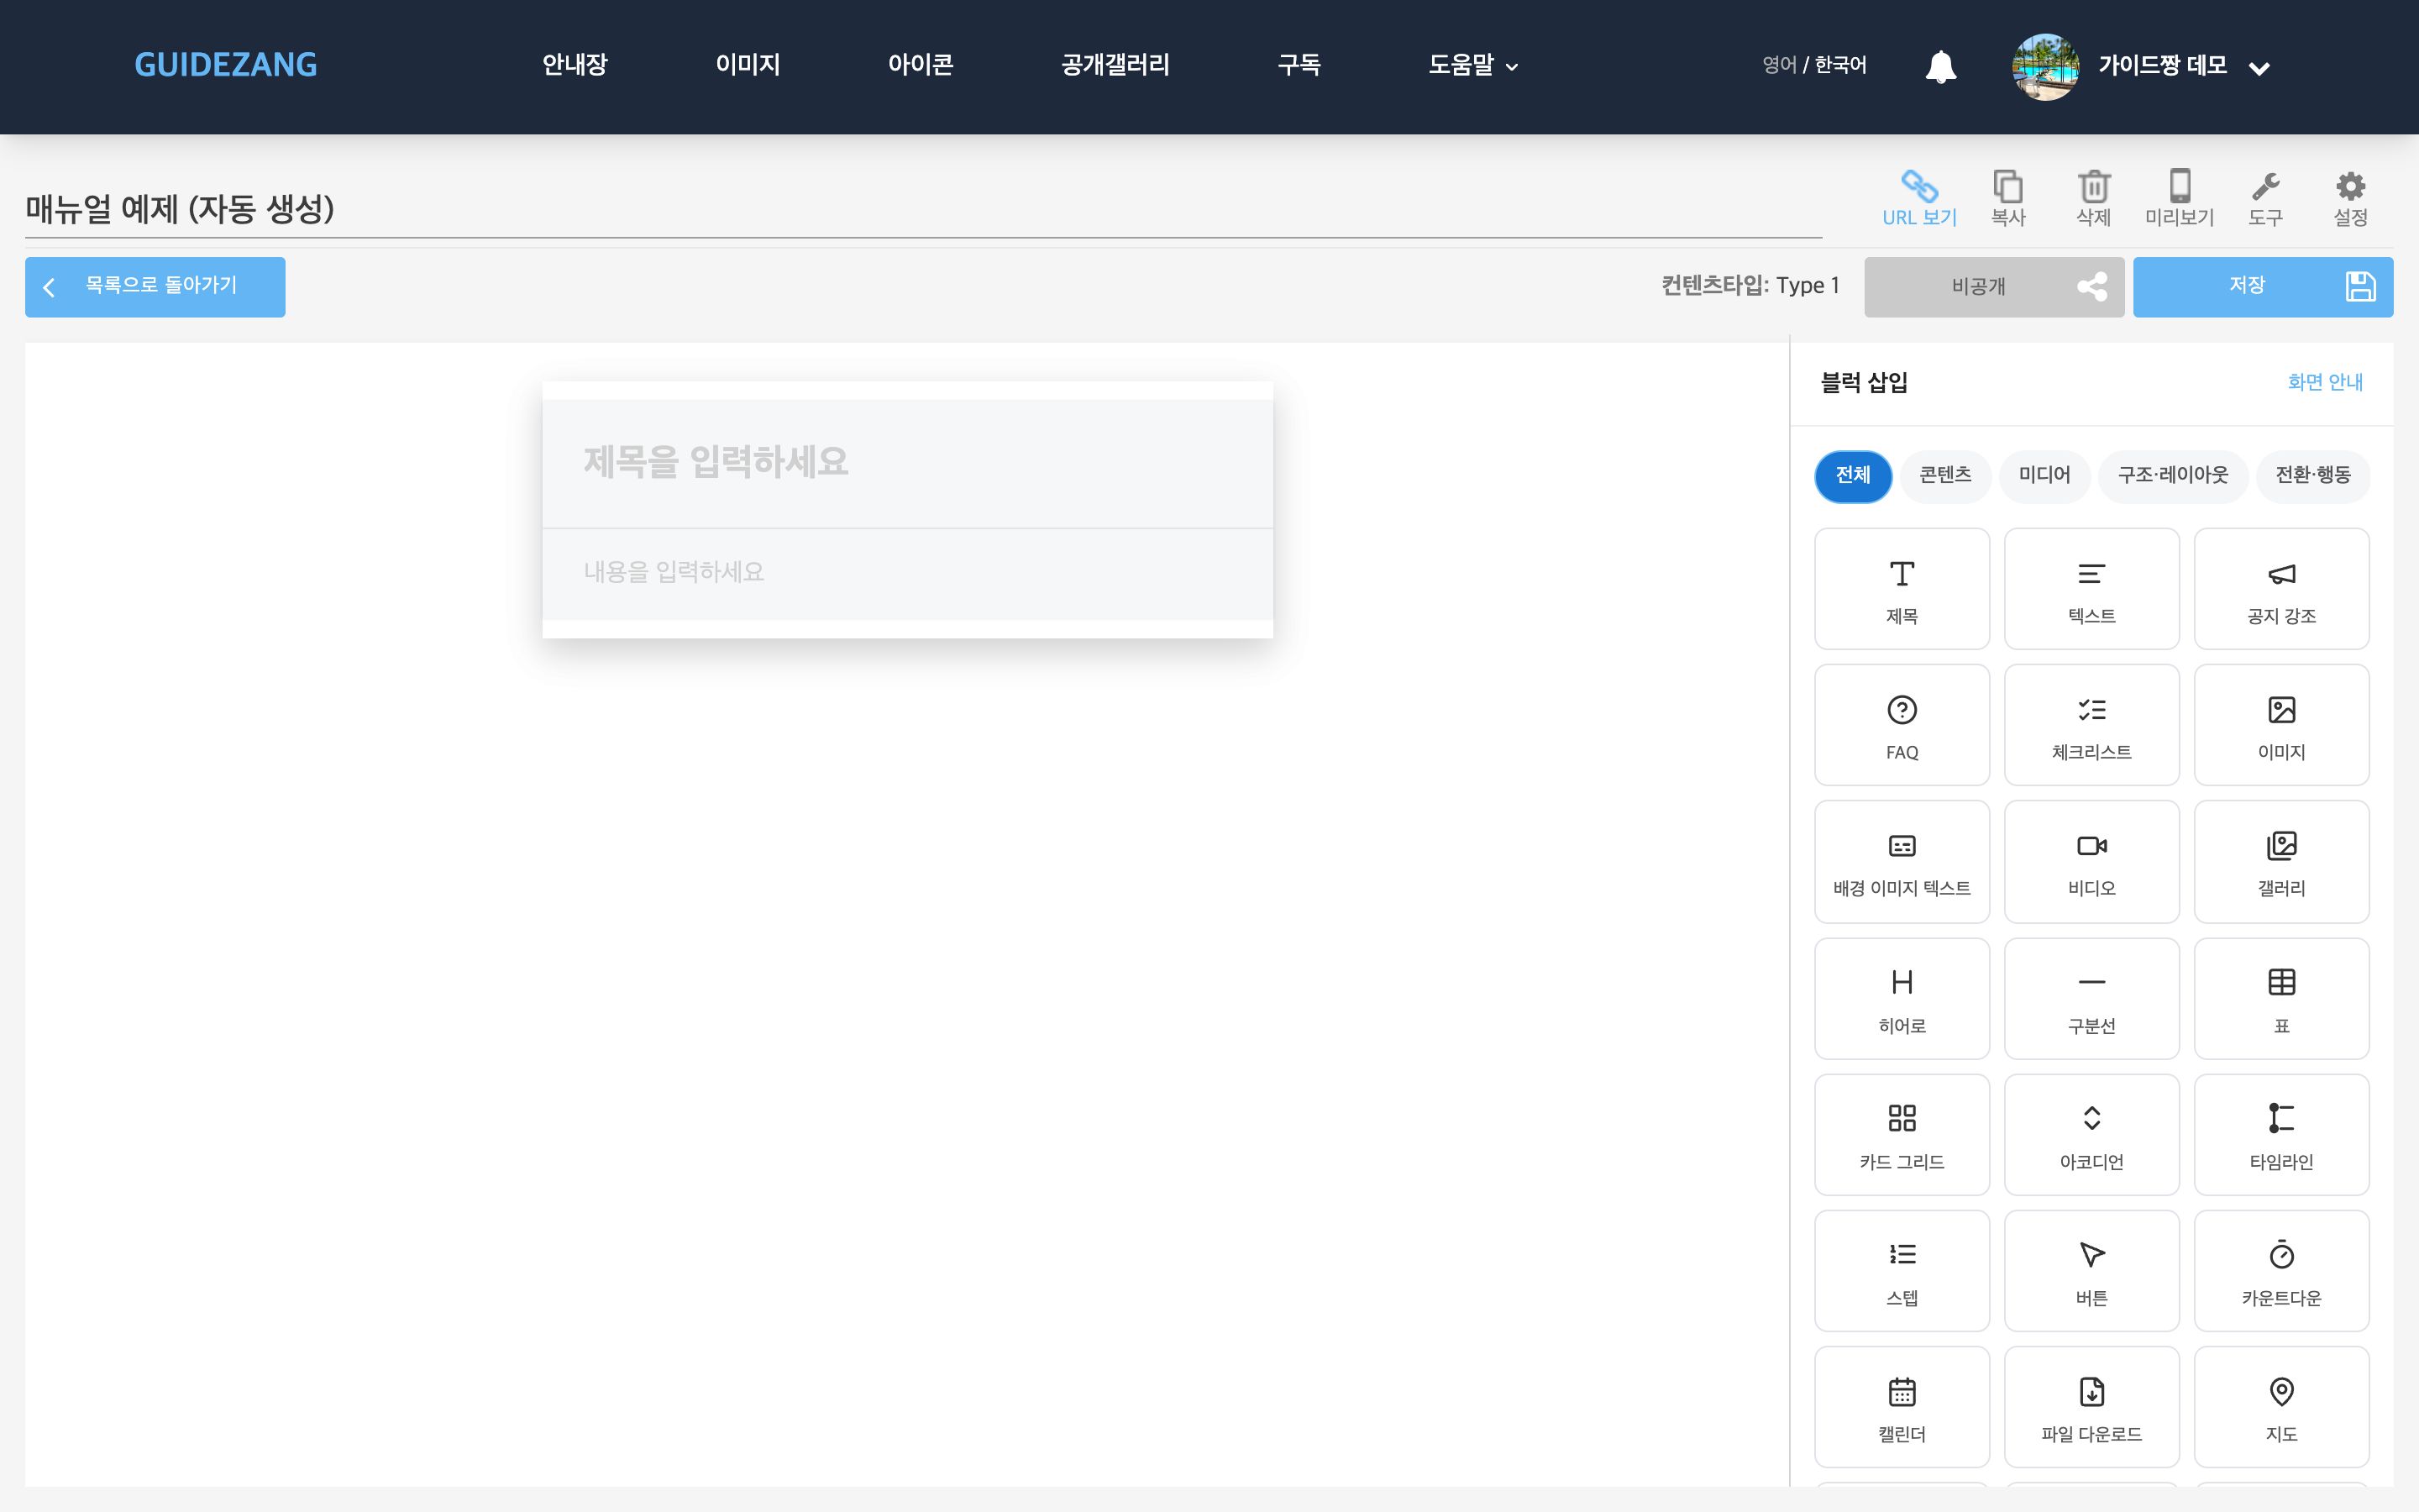Insert a 갤러리 gallery block
This screenshot has width=2419, height=1512.
(2281, 861)
